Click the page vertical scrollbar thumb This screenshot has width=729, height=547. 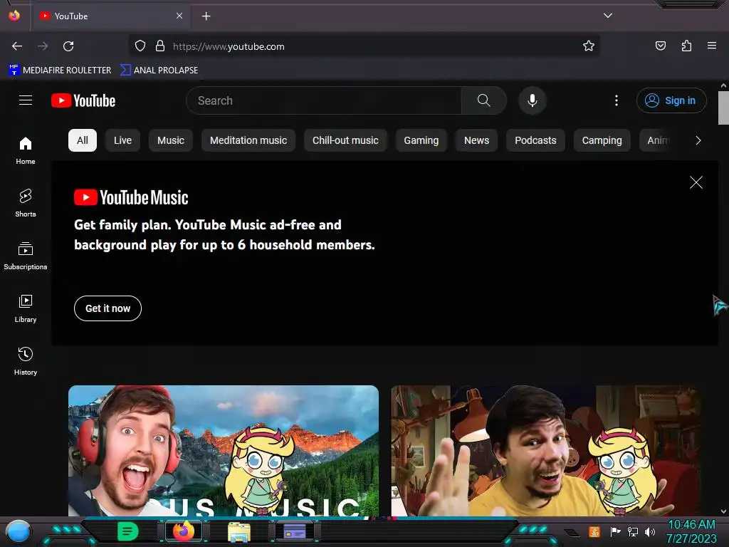click(723, 108)
